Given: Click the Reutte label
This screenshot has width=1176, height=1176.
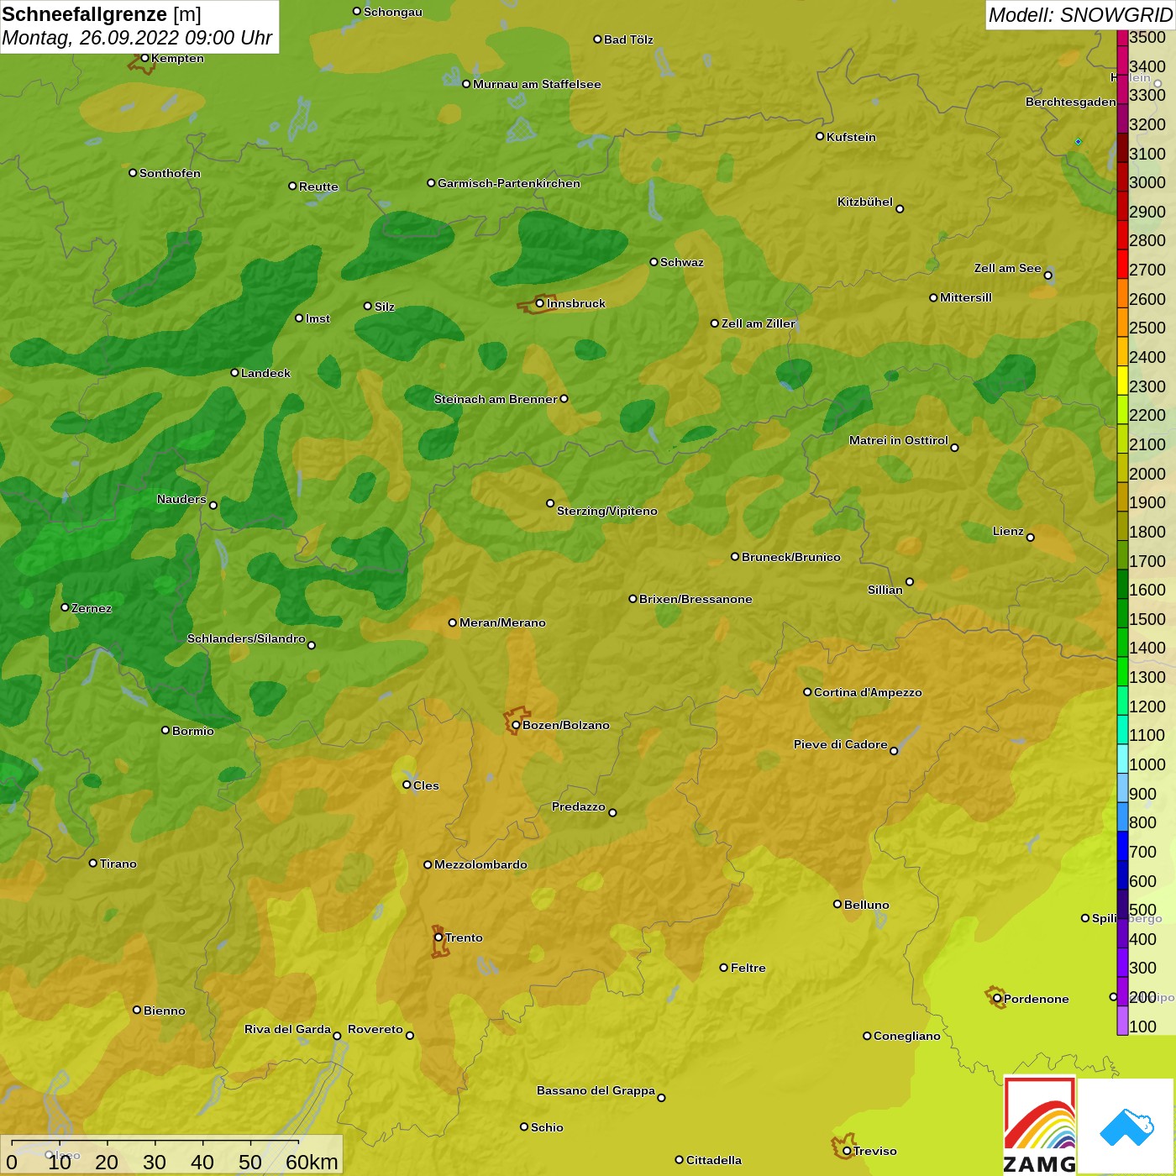Looking at the screenshot, I should 318,186.
